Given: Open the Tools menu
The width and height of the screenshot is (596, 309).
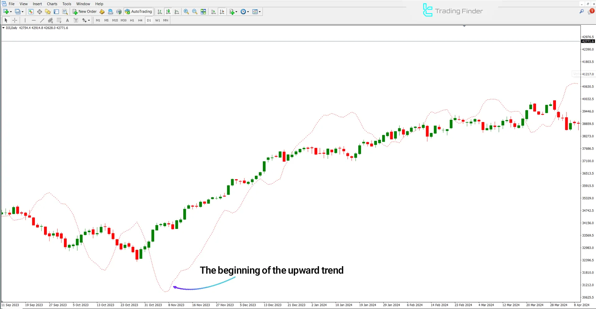Looking at the screenshot, I should click(66, 4).
